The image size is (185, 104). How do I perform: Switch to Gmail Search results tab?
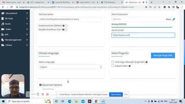pyautogui.click(x=13, y=2)
